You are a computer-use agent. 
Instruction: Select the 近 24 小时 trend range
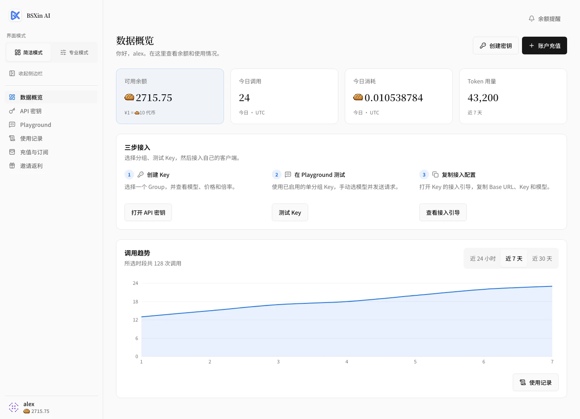click(x=483, y=258)
